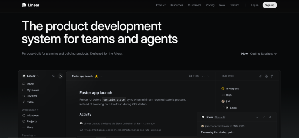Image resolution: width=299 pixels, height=138 pixels.
Task: Toggle the favorite star for Faster app launch
Action: pyautogui.click(x=96, y=76)
